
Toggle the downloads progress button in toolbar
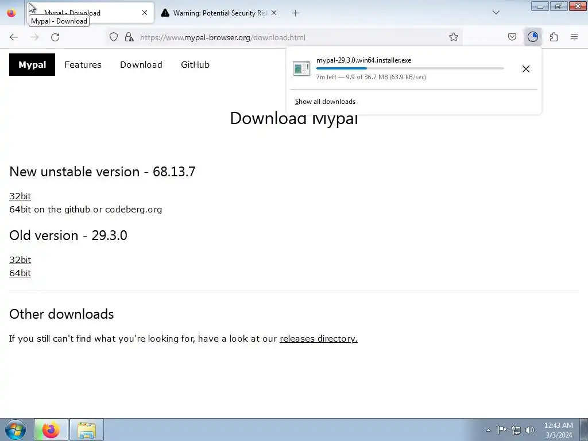(x=532, y=37)
